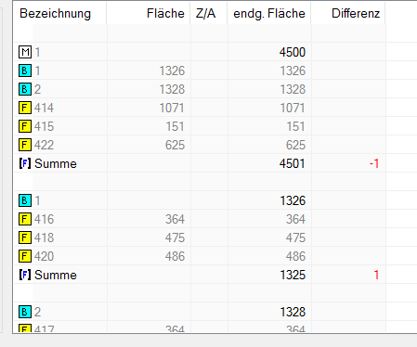This screenshot has width=417, height=347.
Task: Click the M icon in the first row
Action: (x=25, y=52)
